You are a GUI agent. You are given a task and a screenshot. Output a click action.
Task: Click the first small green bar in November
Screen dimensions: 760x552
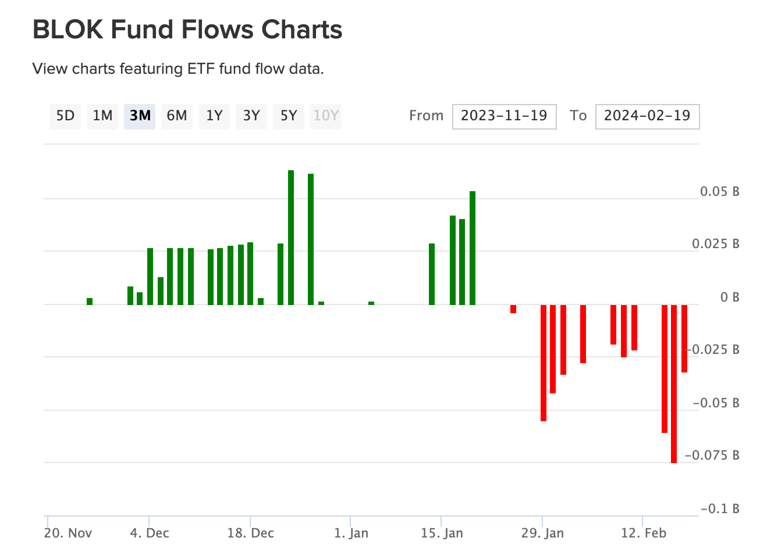point(90,301)
